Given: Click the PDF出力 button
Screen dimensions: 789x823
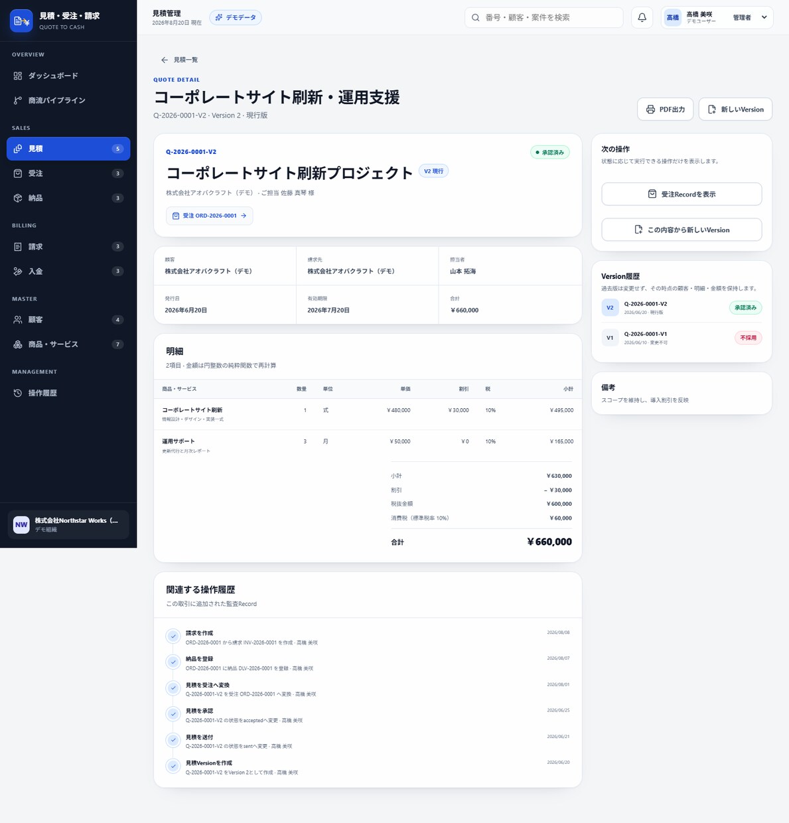Looking at the screenshot, I should pos(666,110).
